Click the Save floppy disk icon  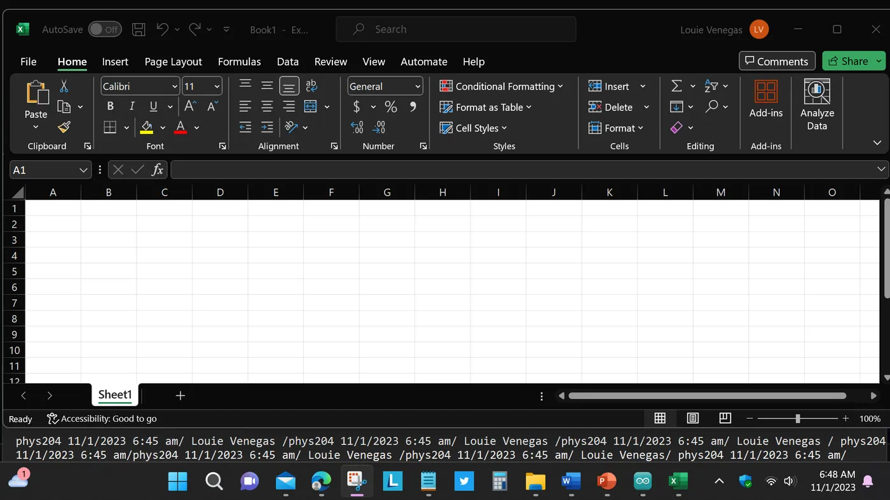point(139,29)
